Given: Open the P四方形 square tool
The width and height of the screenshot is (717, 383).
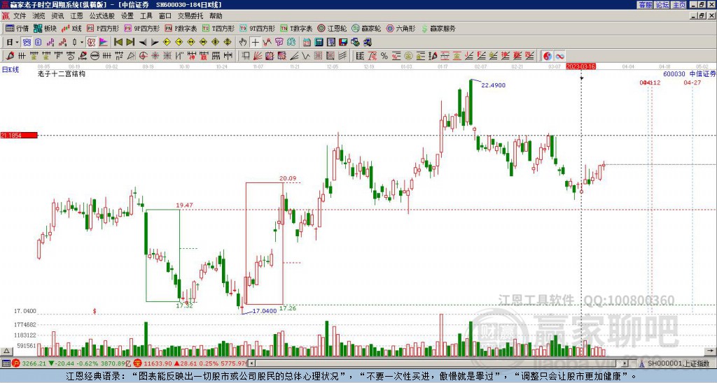Looking at the screenshot, I should coord(103,28).
